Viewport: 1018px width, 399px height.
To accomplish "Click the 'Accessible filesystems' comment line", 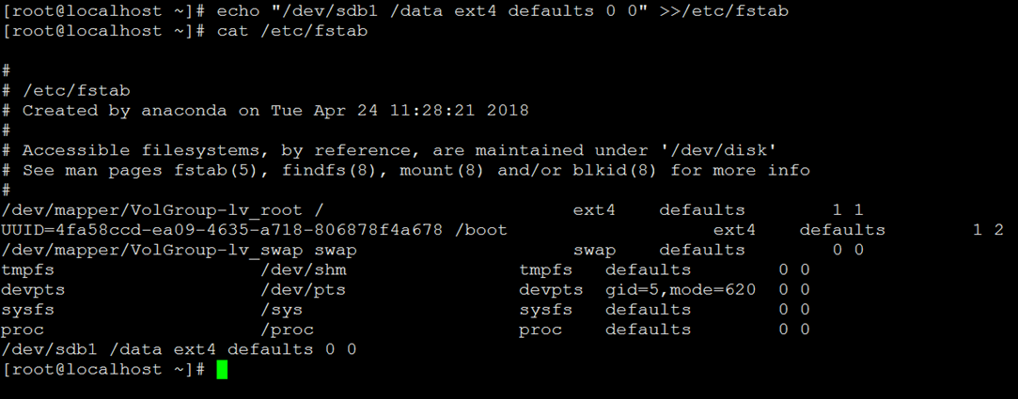I will (x=389, y=150).
